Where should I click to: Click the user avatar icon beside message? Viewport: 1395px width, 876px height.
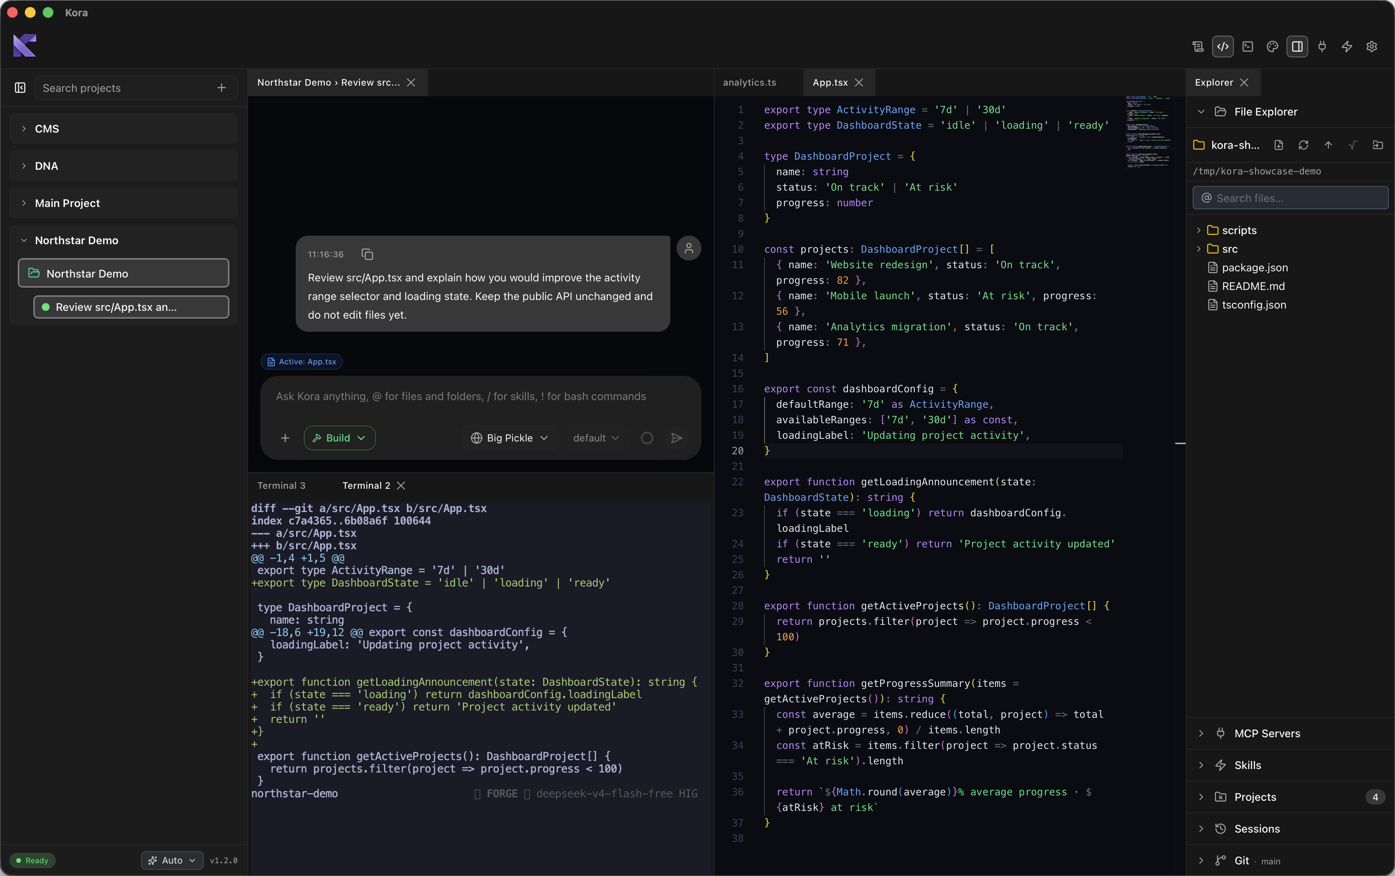[x=689, y=248]
